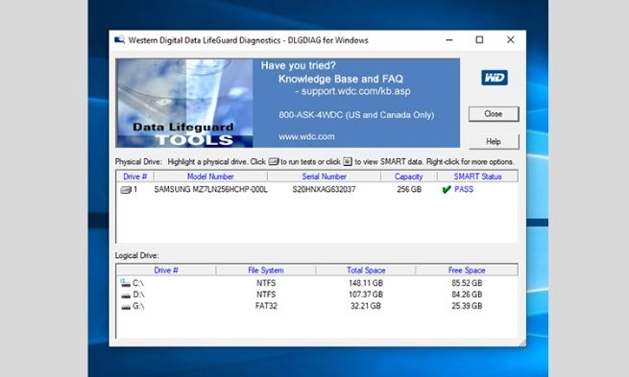629x377 pixels.
Task: Close window using title bar X
Action: (x=510, y=40)
